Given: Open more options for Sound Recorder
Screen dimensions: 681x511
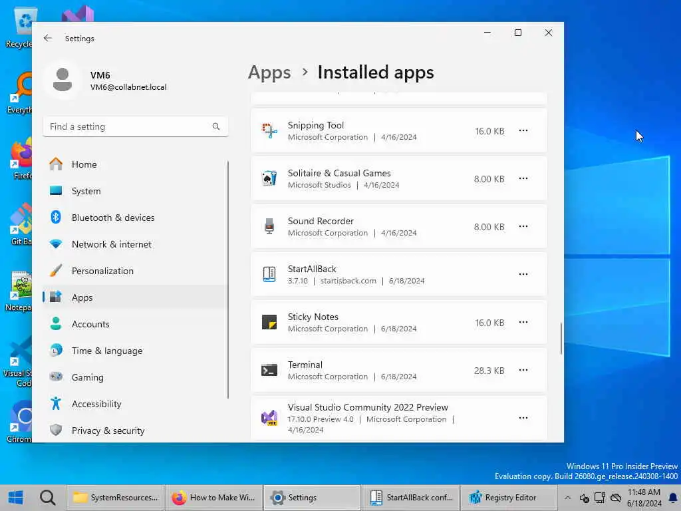Looking at the screenshot, I should click(x=523, y=226).
